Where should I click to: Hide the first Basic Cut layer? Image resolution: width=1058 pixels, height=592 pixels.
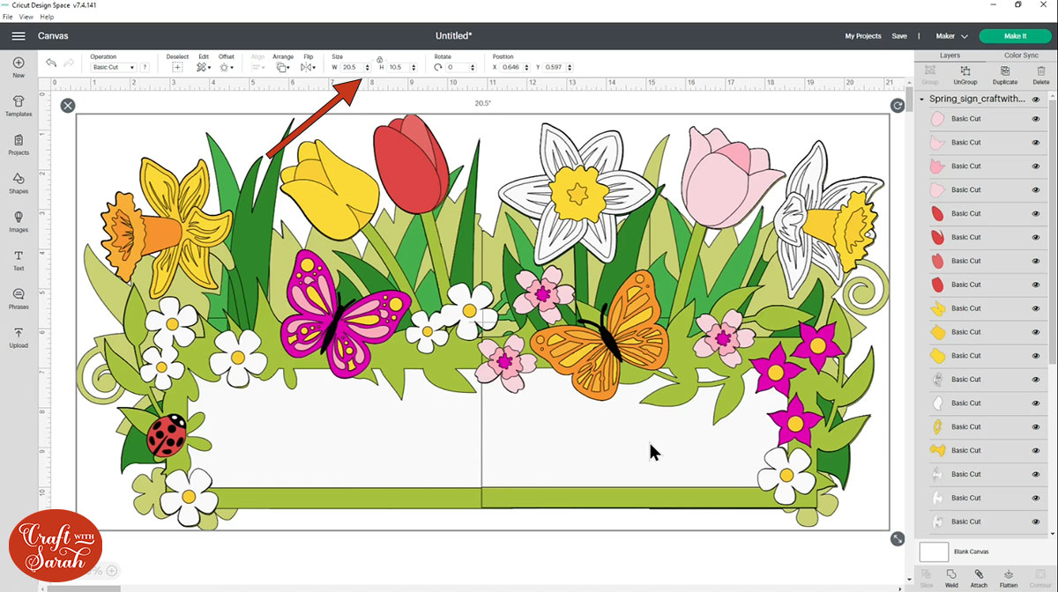[1036, 119]
